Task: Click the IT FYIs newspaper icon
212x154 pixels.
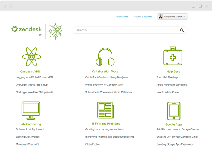Action: point(105,110)
